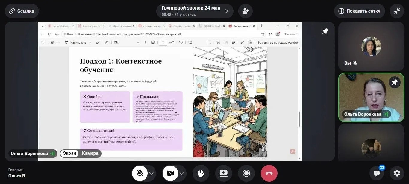
Task: Start sharing your screen
Action: click(224, 173)
